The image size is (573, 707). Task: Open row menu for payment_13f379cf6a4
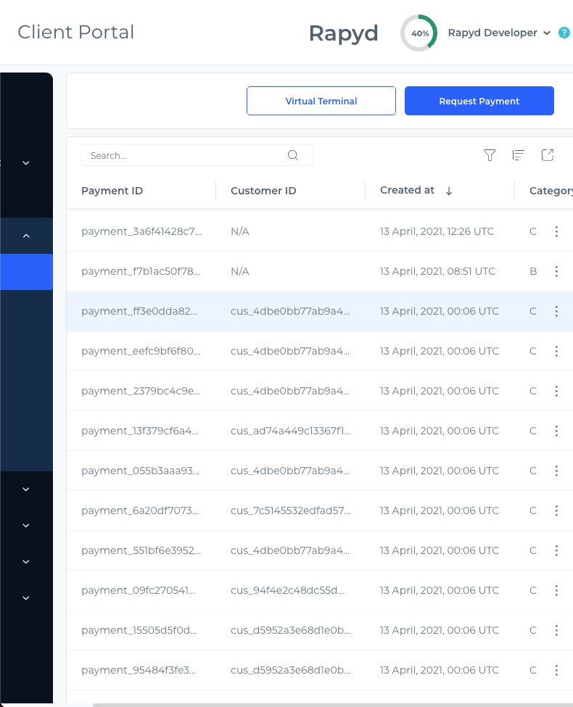pyautogui.click(x=556, y=431)
